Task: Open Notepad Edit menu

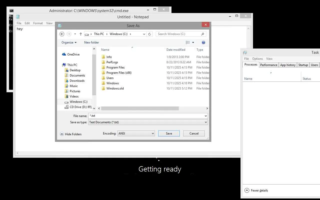Action: coord(27,23)
